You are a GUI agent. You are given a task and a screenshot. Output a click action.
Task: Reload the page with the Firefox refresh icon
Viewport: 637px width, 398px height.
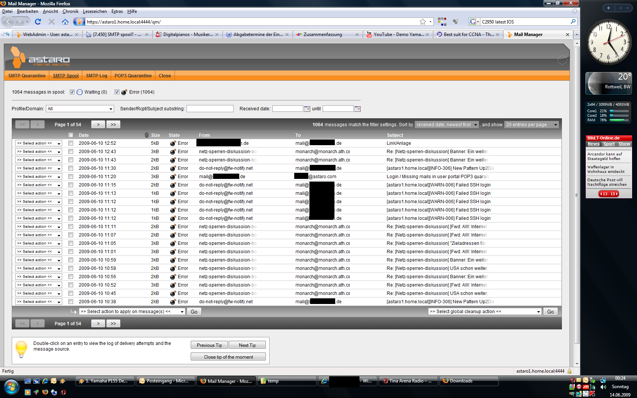click(x=38, y=22)
